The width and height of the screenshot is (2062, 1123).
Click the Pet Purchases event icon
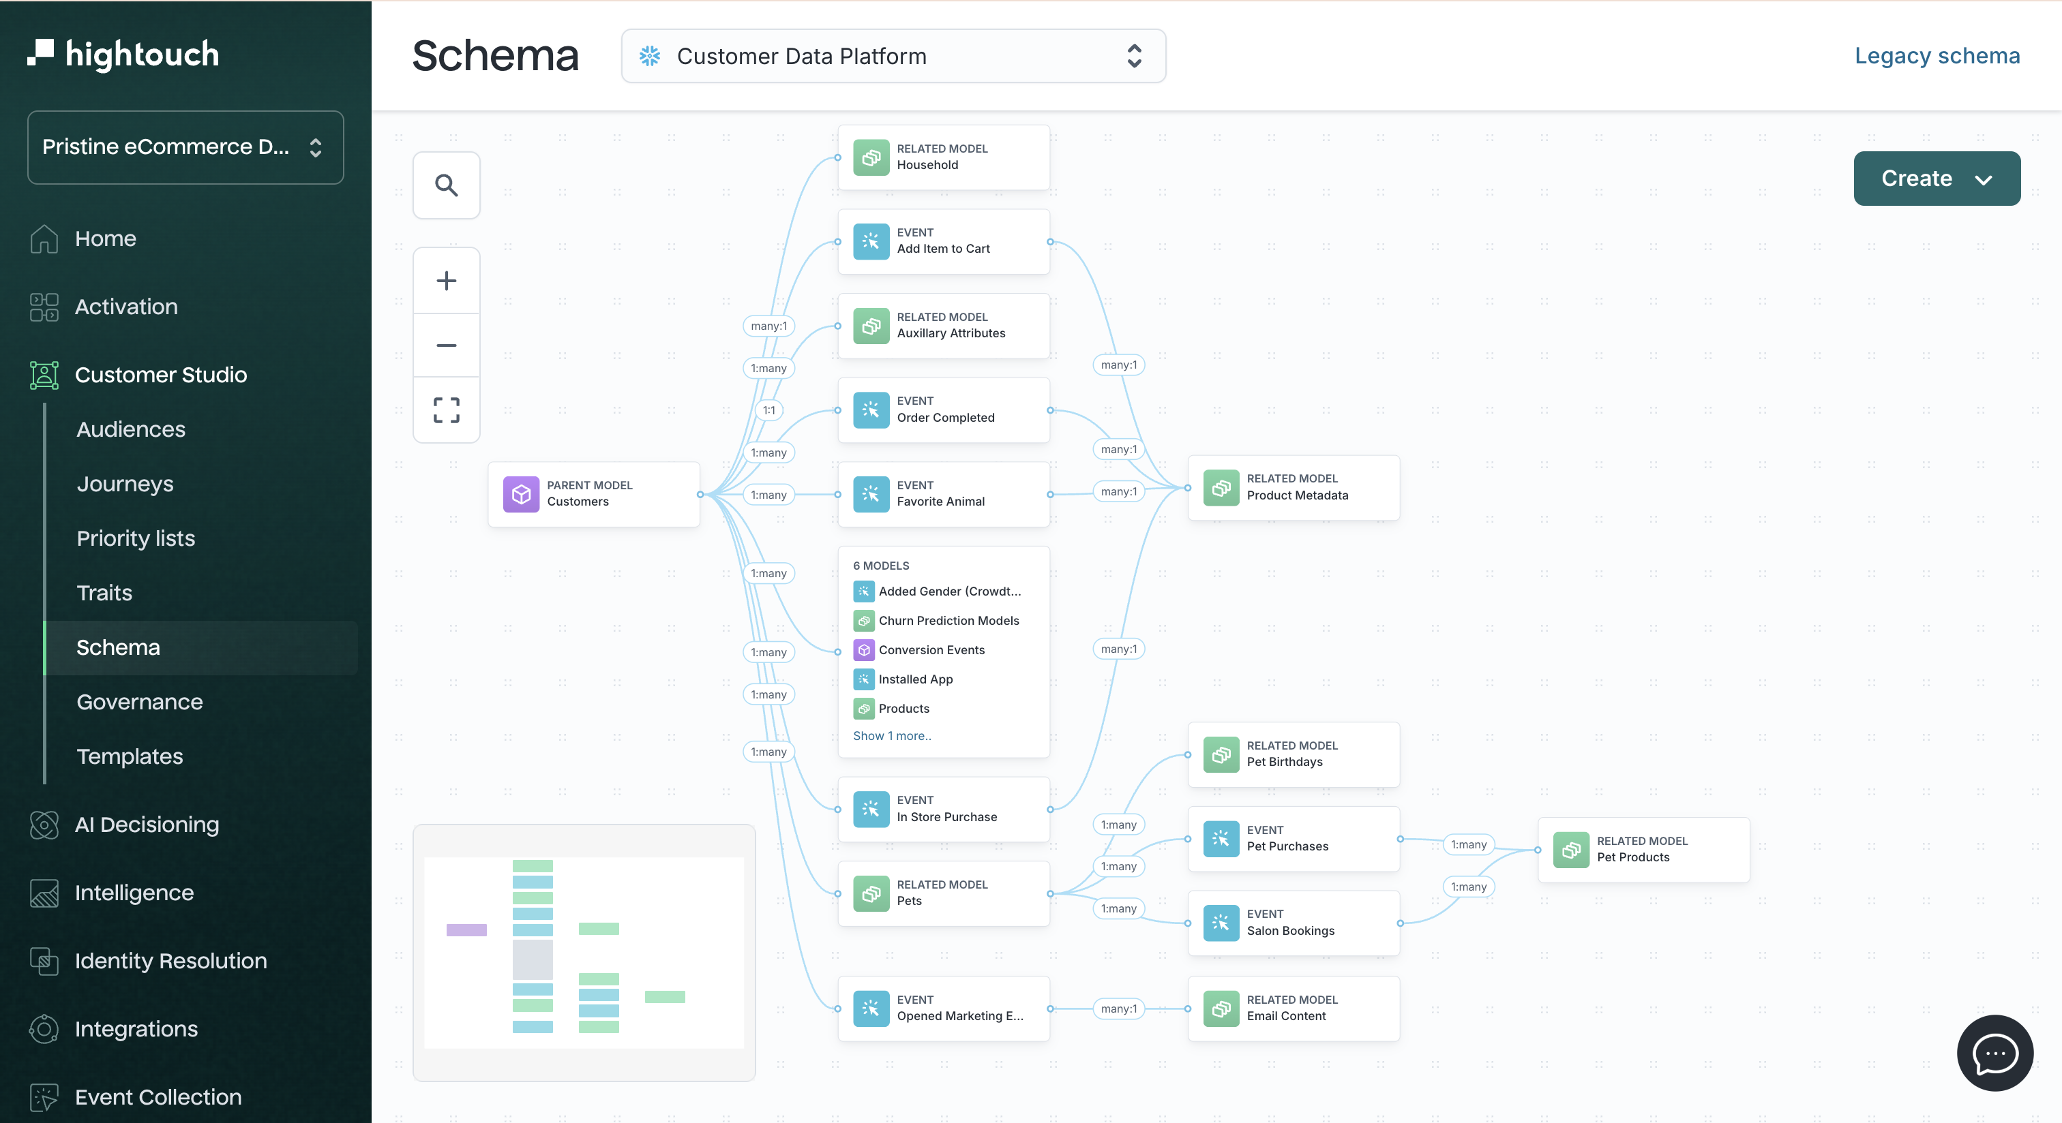tap(1221, 839)
